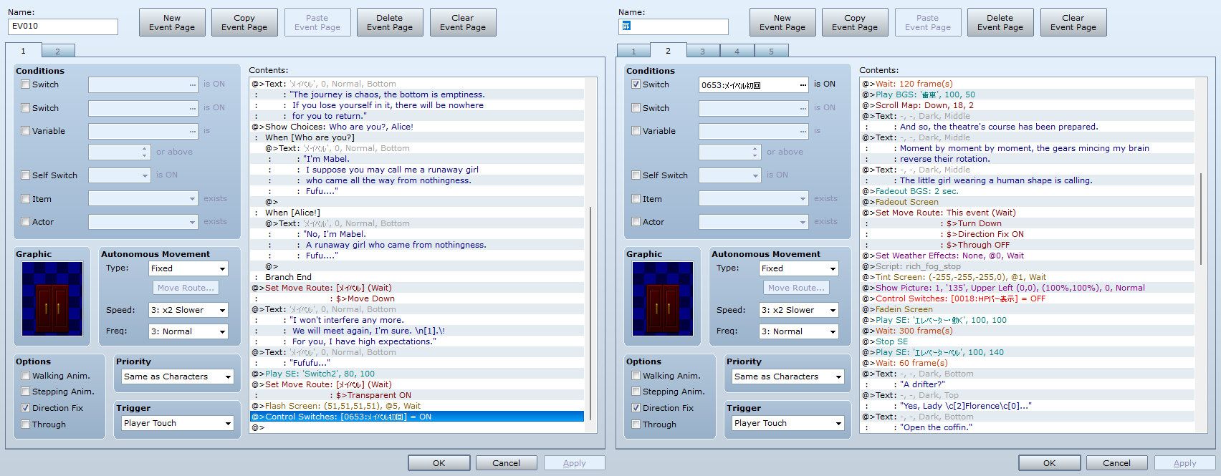
Task: Select Wait: 120 frame(s) command line
Action: point(1028,84)
